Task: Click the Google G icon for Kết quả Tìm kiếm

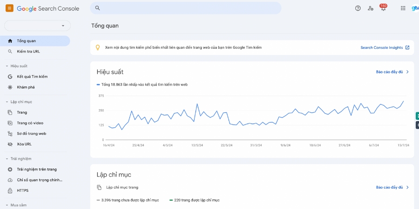Action: 10,77
